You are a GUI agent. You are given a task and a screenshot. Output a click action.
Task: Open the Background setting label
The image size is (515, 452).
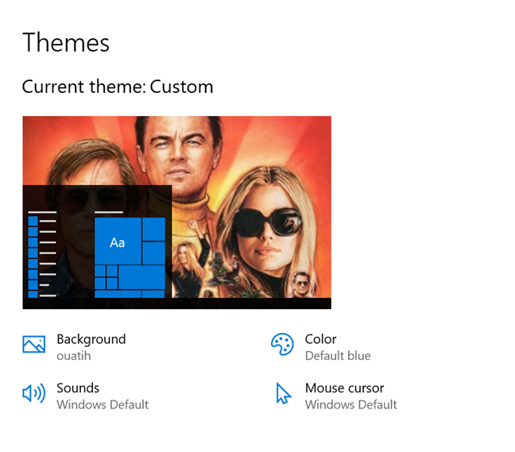[91, 339]
